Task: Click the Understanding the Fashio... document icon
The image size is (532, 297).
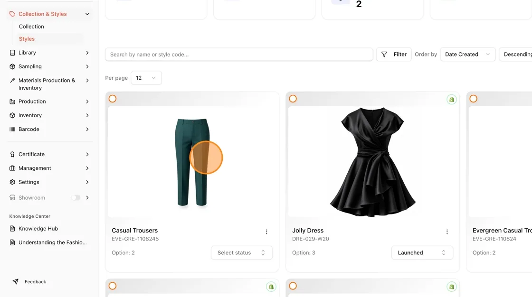Action: coord(12,242)
